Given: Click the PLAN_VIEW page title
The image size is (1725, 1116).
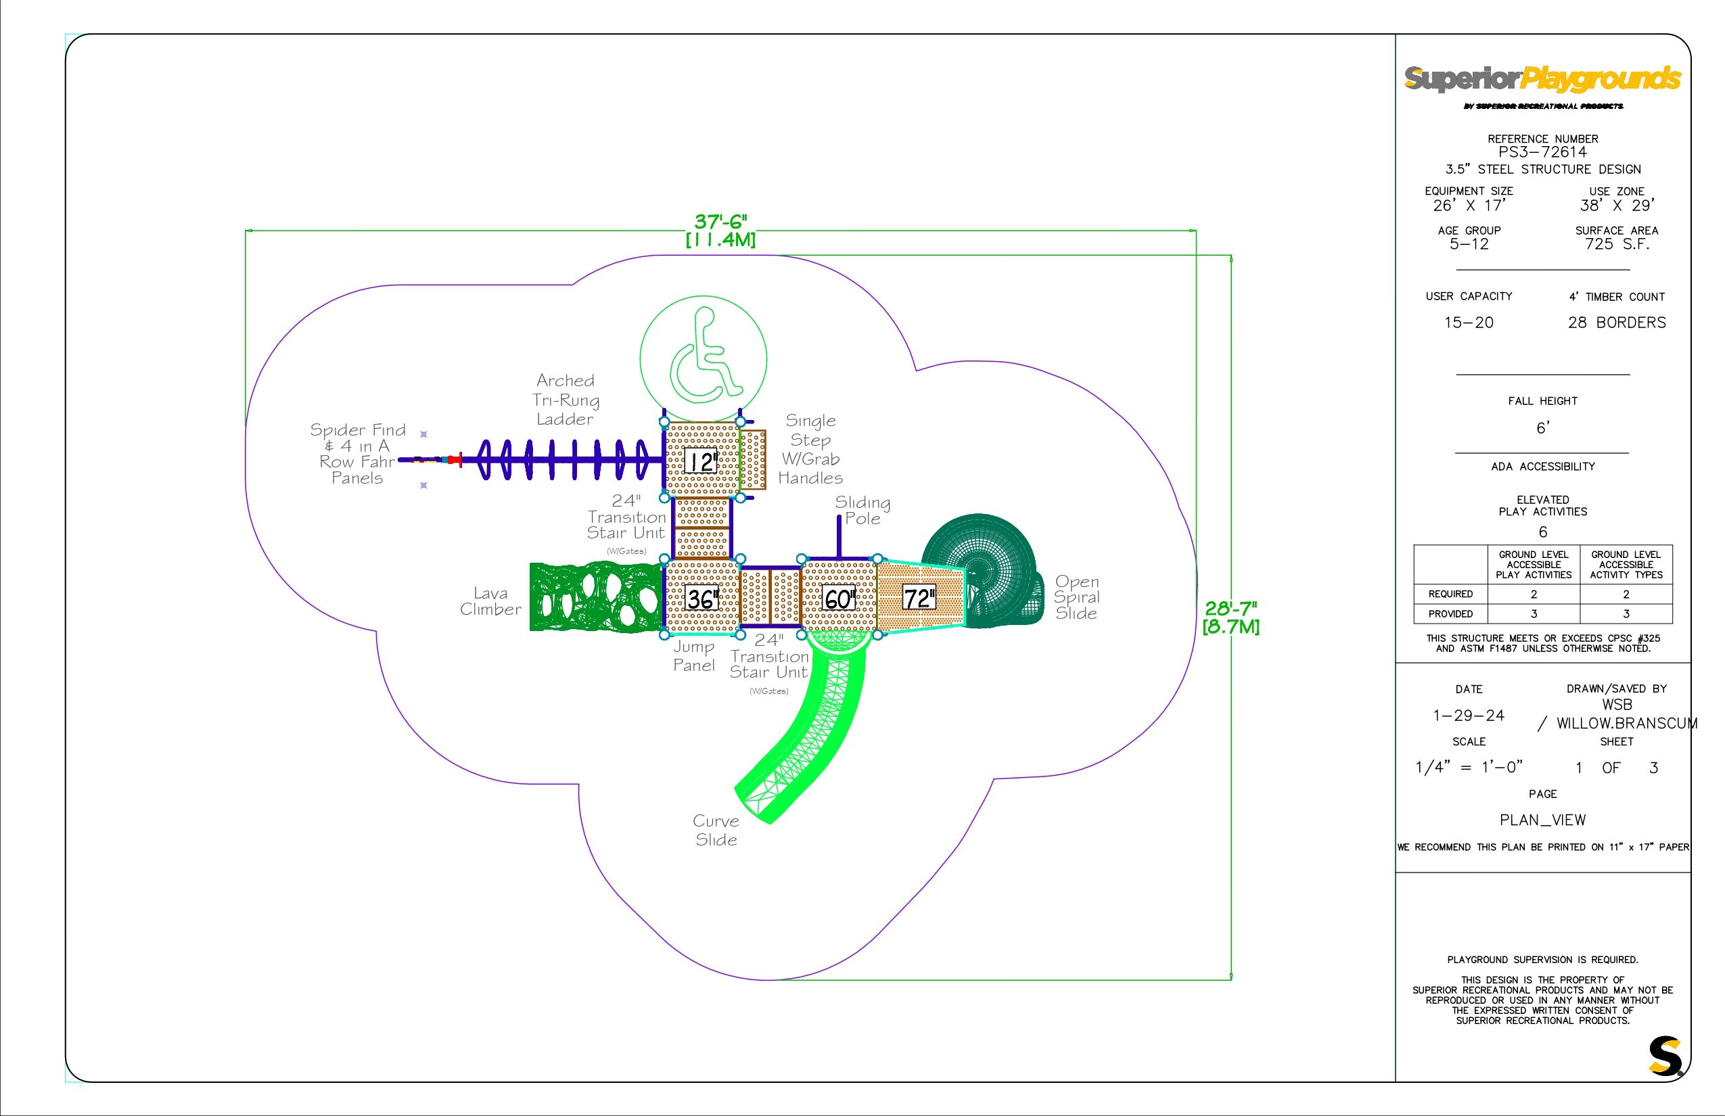Looking at the screenshot, I should pyautogui.click(x=1542, y=820).
